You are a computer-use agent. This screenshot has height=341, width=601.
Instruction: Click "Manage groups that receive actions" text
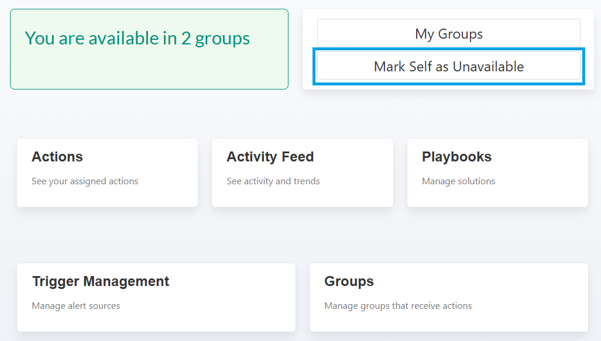tap(398, 306)
